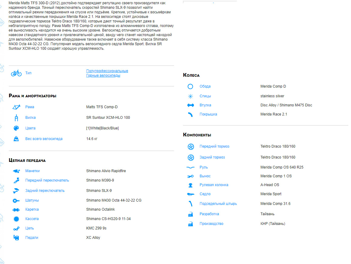Click the spokes icon beside Спицы
Image resolution: width=351 pixels, height=264 pixels.
click(x=190, y=96)
